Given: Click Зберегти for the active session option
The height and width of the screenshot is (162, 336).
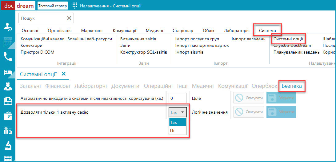Looking at the screenshot, I should (281, 112).
